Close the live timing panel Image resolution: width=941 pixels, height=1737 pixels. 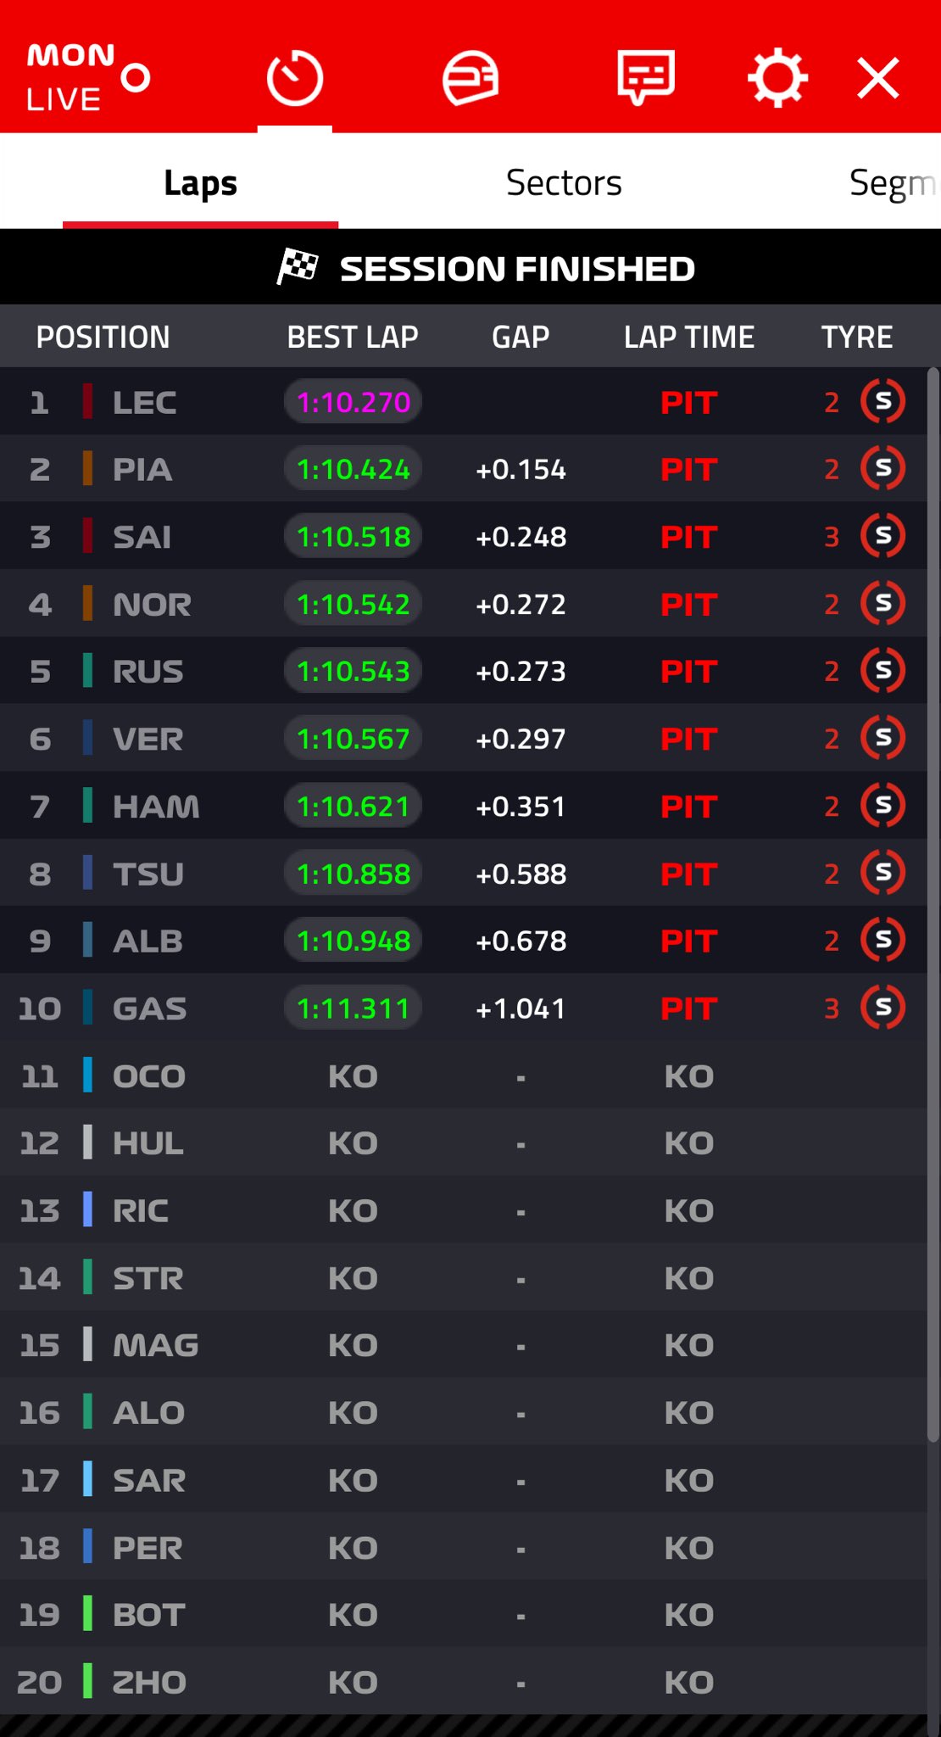tap(877, 79)
